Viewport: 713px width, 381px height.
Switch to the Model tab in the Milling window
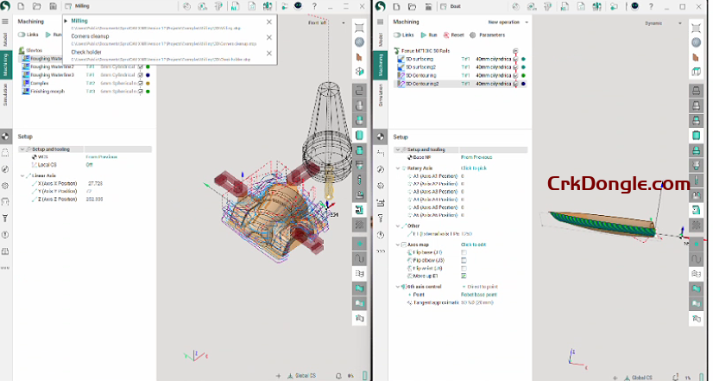click(4, 41)
